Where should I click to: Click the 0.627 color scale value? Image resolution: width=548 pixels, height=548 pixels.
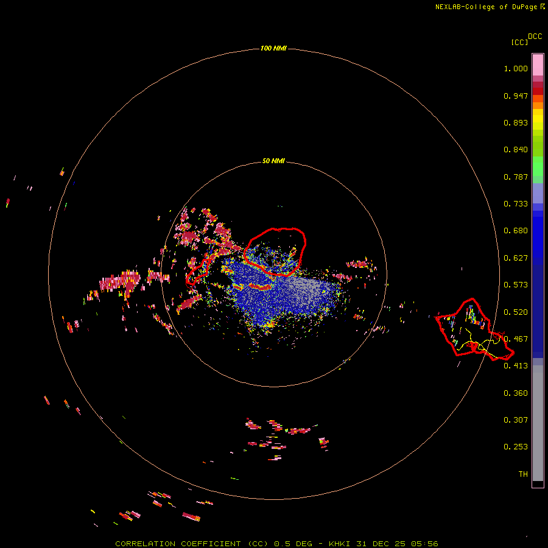(516, 258)
